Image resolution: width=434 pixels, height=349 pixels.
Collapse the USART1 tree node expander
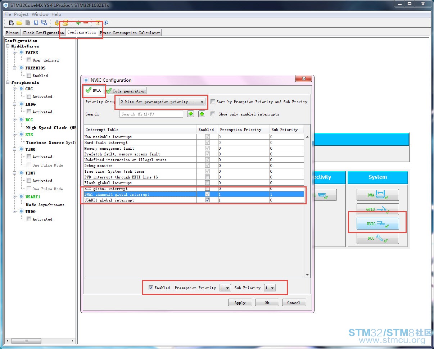tap(15, 197)
